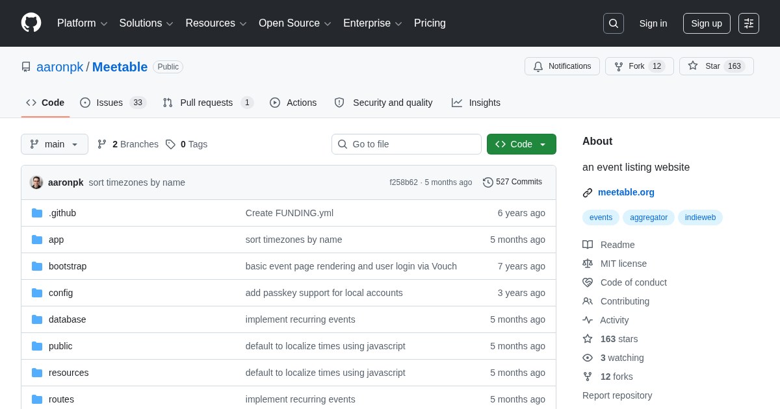Click the .github folder icon
The width and height of the screenshot is (780, 409).
[x=37, y=213]
